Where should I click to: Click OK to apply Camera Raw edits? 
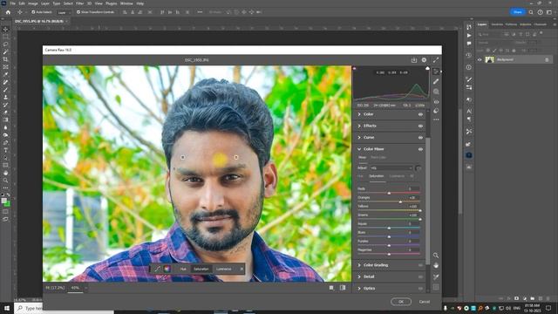pos(401,302)
